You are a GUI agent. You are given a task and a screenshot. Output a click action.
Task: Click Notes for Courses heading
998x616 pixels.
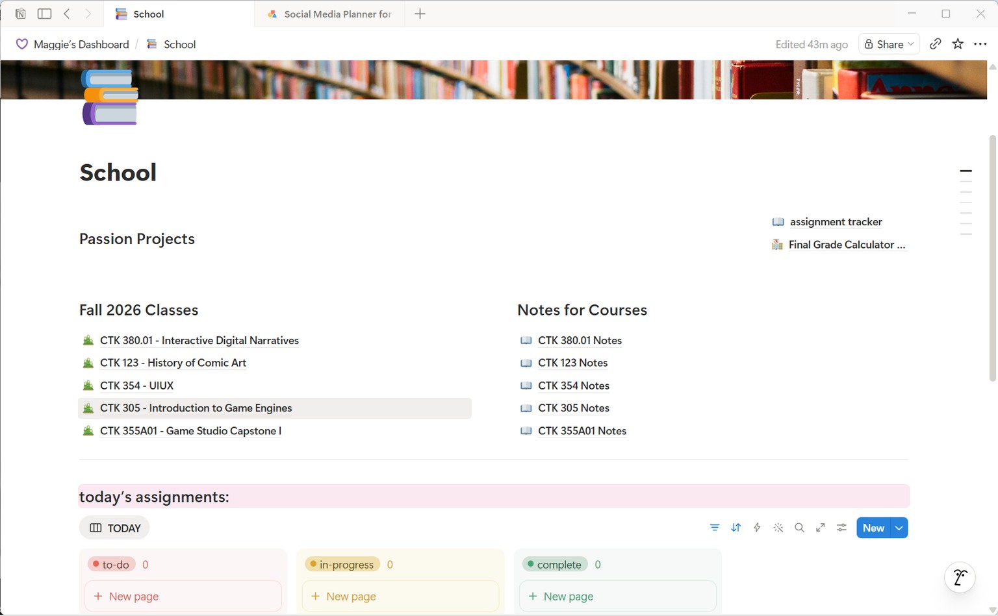click(582, 310)
